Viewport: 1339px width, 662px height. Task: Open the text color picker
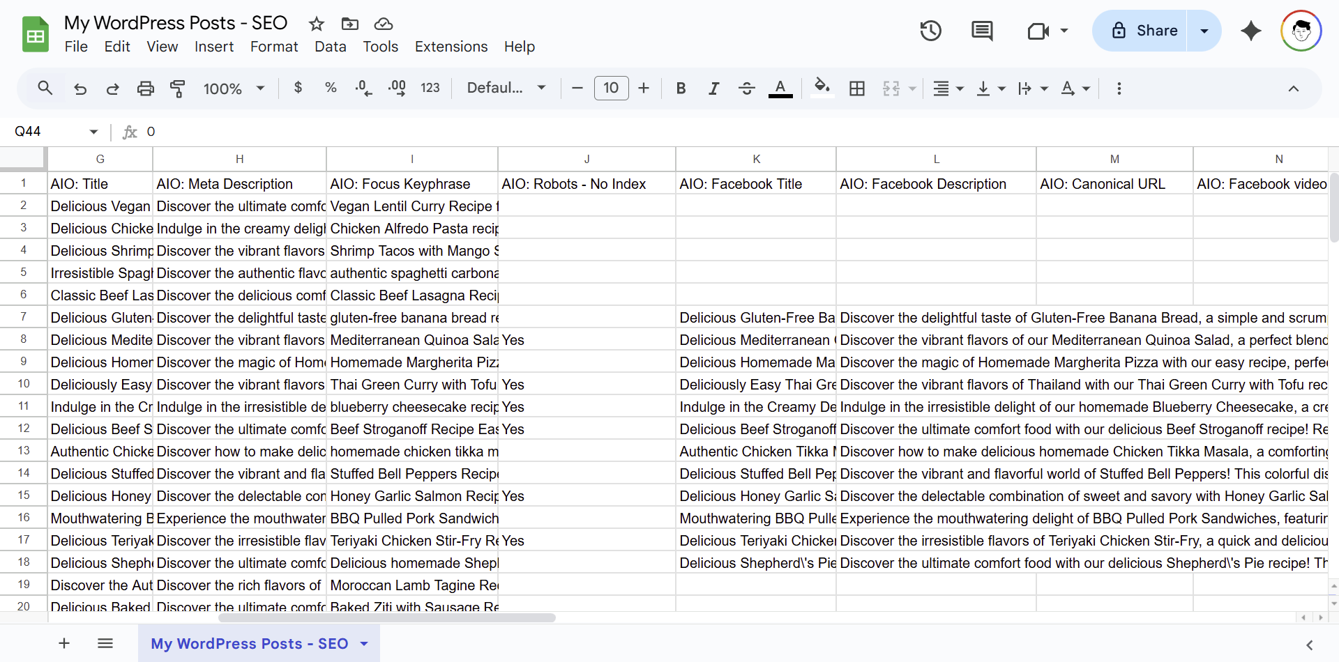pyautogui.click(x=780, y=88)
